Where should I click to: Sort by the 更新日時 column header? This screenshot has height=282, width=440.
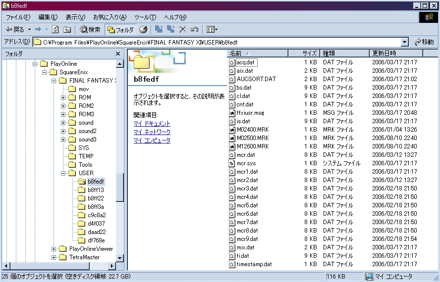(x=396, y=53)
